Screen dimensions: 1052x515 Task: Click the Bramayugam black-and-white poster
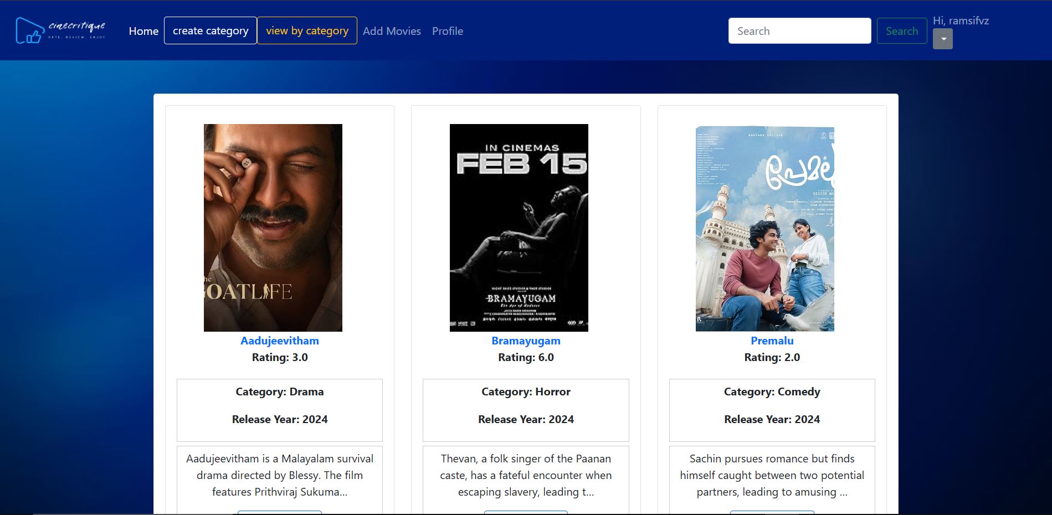point(519,228)
